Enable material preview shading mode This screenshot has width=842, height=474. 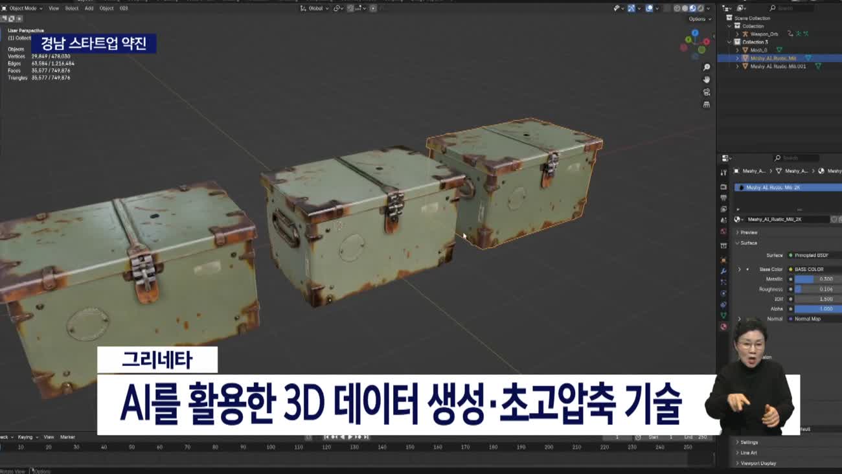click(692, 8)
